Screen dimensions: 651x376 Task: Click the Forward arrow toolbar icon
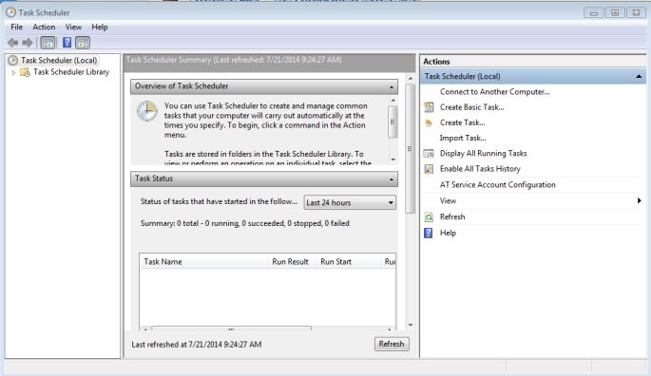click(x=28, y=43)
